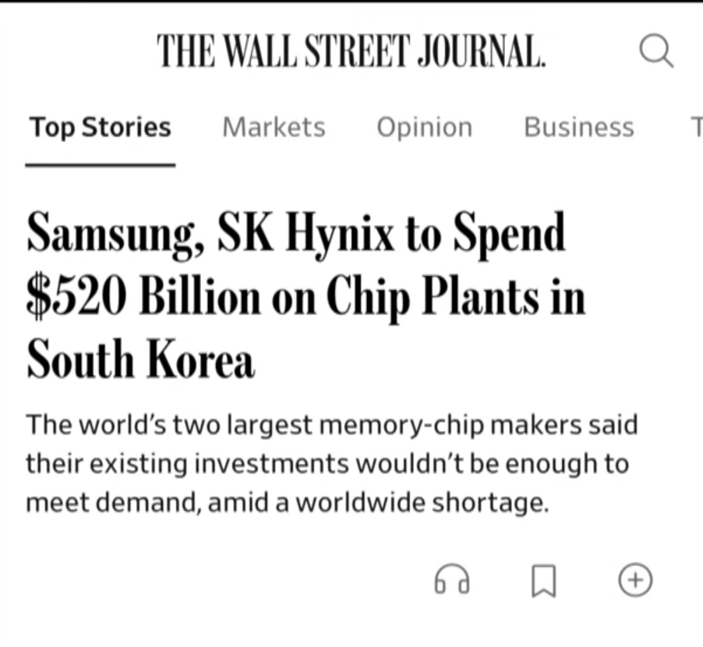Open the article summary about memory-chip makers

(x=332, y=463)
